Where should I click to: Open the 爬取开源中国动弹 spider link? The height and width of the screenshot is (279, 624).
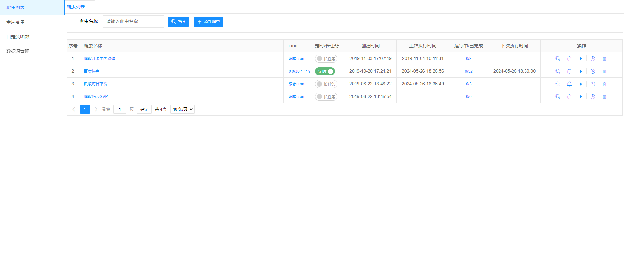coord(99,59)
